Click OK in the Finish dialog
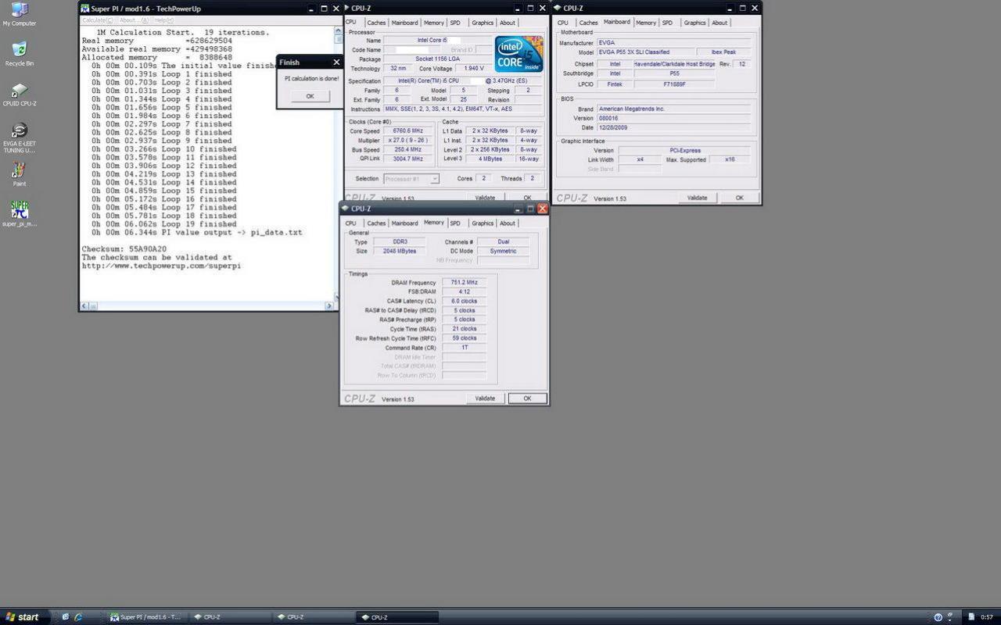The width and height of the screenshot is (1001, 625). (x=310, y=96)
